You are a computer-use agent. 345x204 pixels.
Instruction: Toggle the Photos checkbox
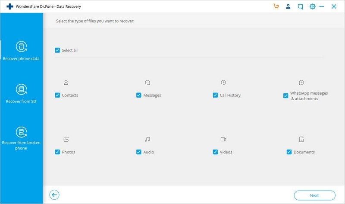(57, 152)
